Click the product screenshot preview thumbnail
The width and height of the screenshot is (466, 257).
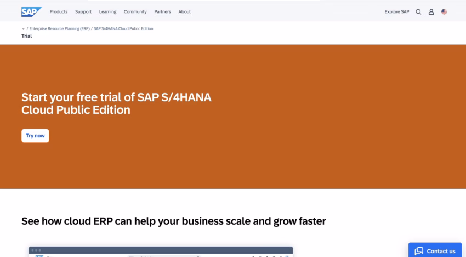161,252
